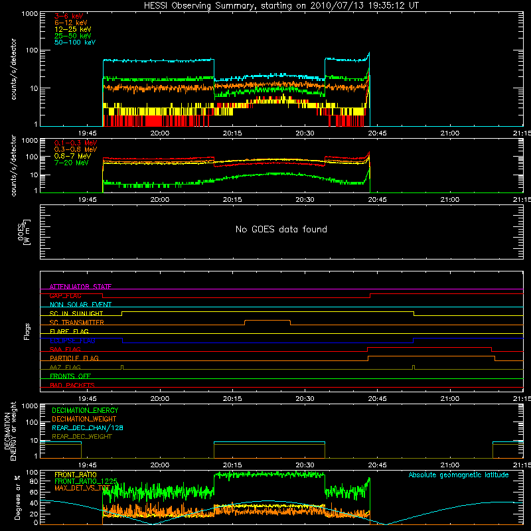Image resolution: width=531 pixels, height=531 pixels.
Task: Click the REAR_DEC_WEIGHT legend label
Action: point(82,437)
